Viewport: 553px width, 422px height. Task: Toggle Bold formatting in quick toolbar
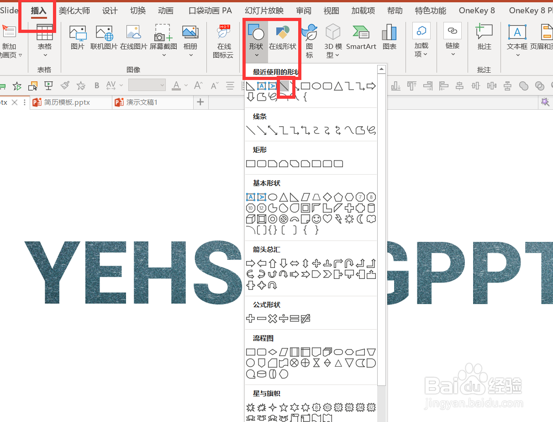[97, 85]
